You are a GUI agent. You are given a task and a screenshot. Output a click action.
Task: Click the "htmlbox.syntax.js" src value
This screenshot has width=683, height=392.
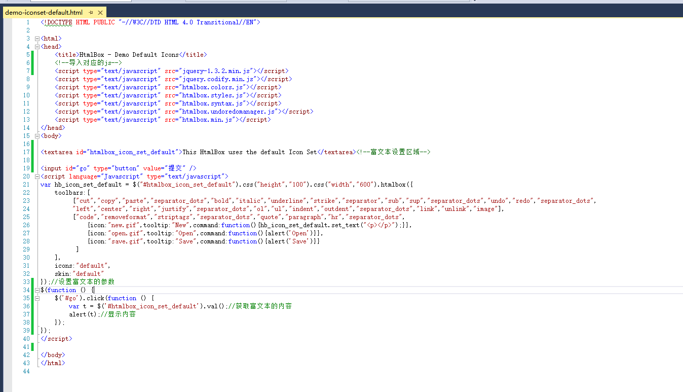click(214, 103)
